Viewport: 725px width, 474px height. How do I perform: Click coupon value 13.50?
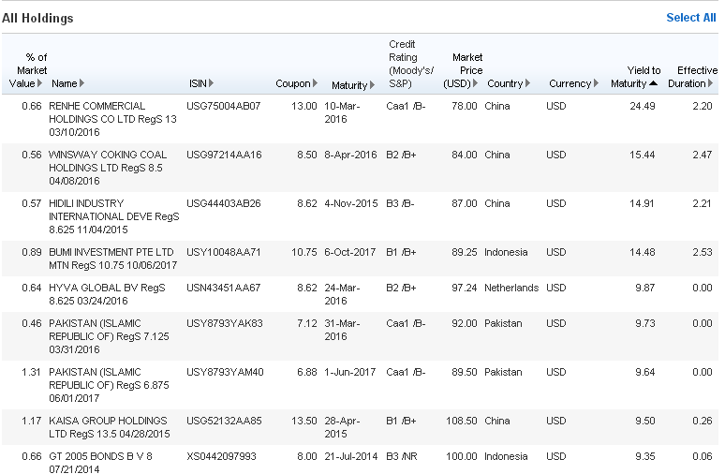pos(303,421)
